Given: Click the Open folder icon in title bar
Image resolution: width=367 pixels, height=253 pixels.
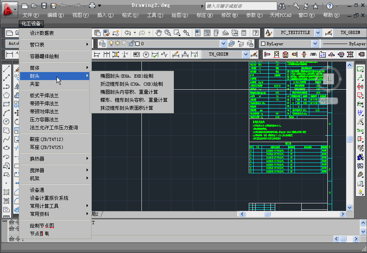Looking at the screenshot, I should (34, 6).
